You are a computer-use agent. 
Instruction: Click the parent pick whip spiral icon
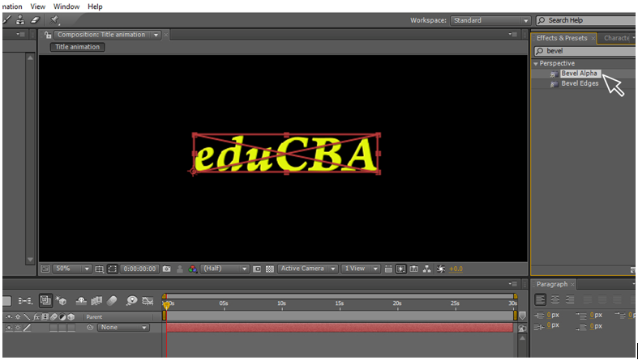(x=90, y=328)
